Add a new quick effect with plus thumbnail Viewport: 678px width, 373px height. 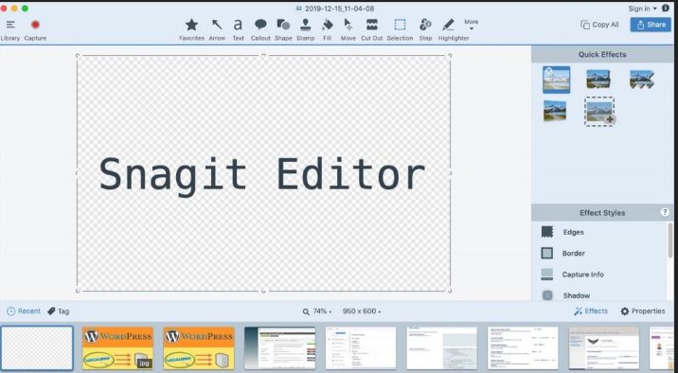coord(599,112)
